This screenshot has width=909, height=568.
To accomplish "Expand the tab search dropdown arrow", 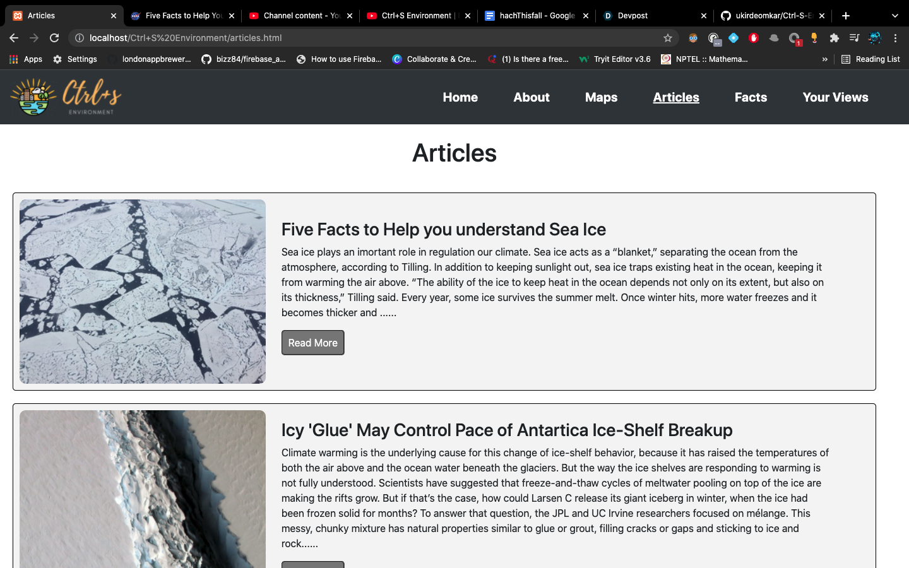I will pyautogui.click(x=894, y=16).
